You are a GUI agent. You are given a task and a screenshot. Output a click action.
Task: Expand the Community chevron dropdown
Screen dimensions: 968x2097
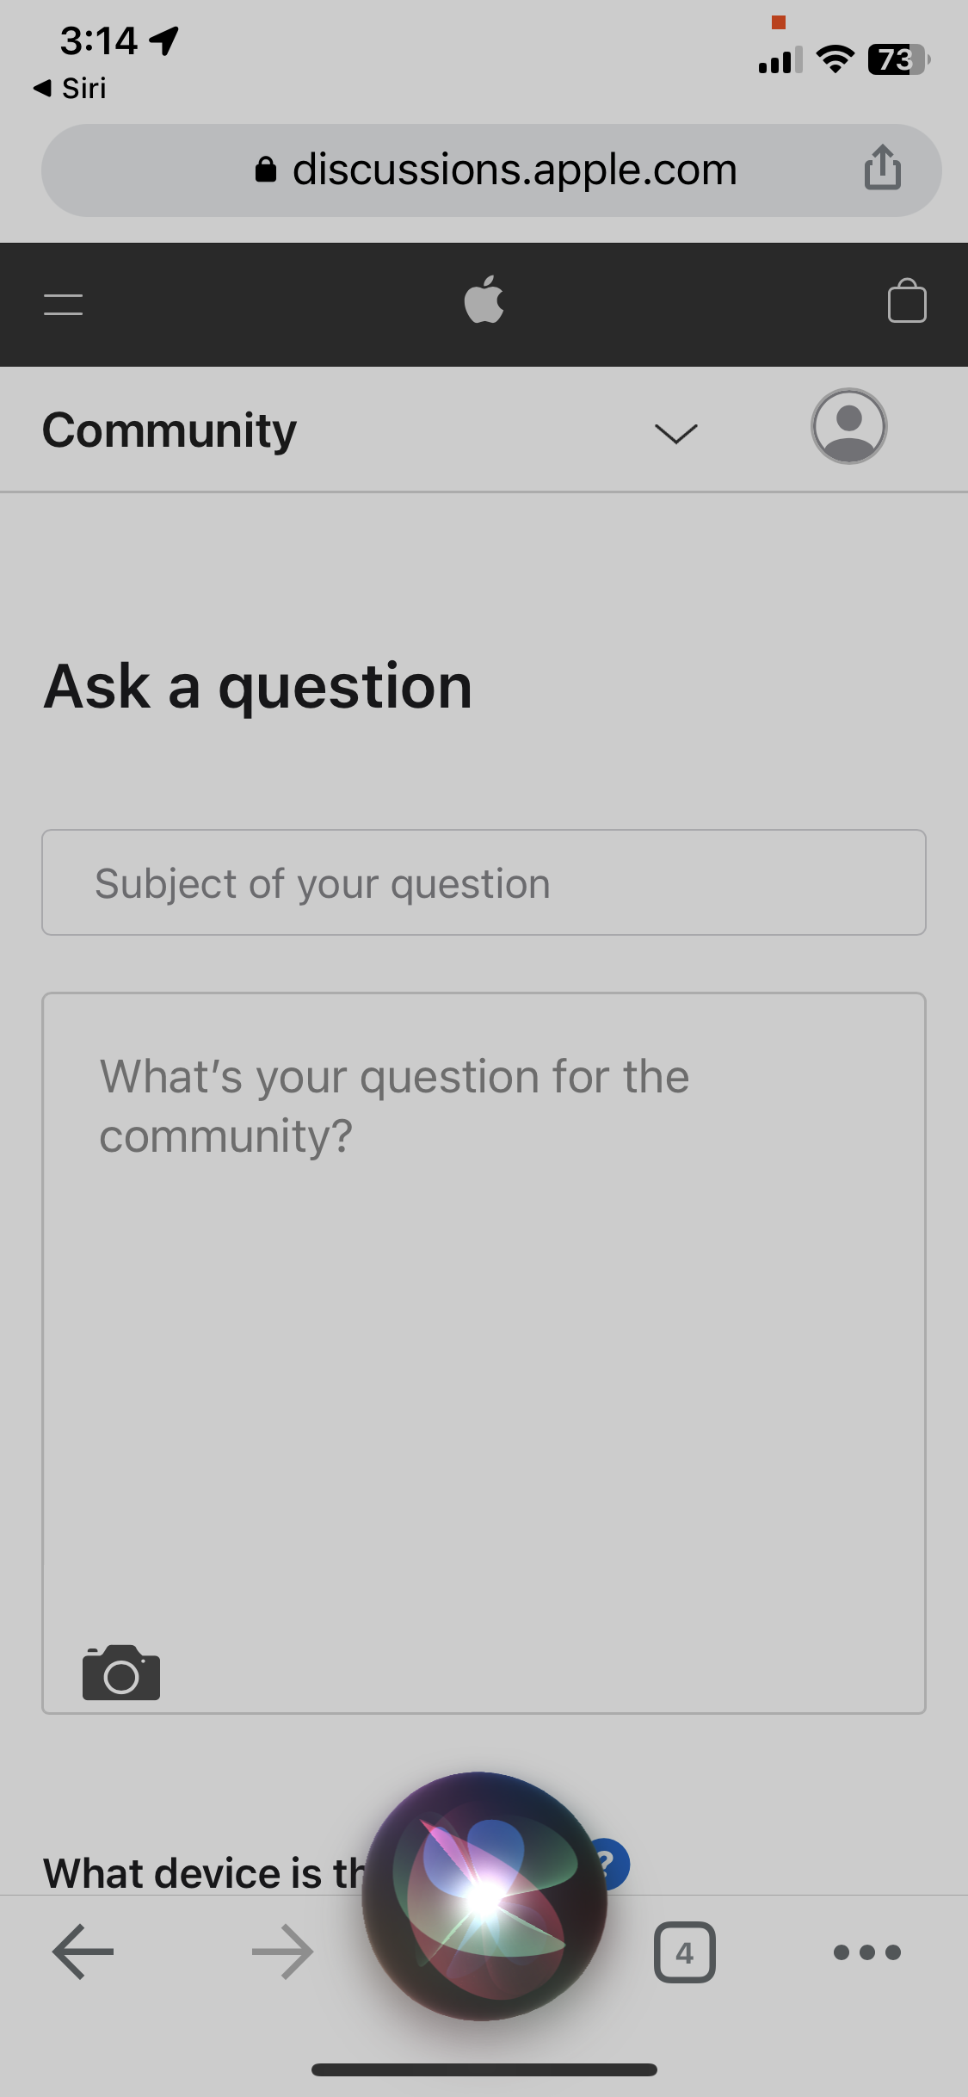click(675, 433)
